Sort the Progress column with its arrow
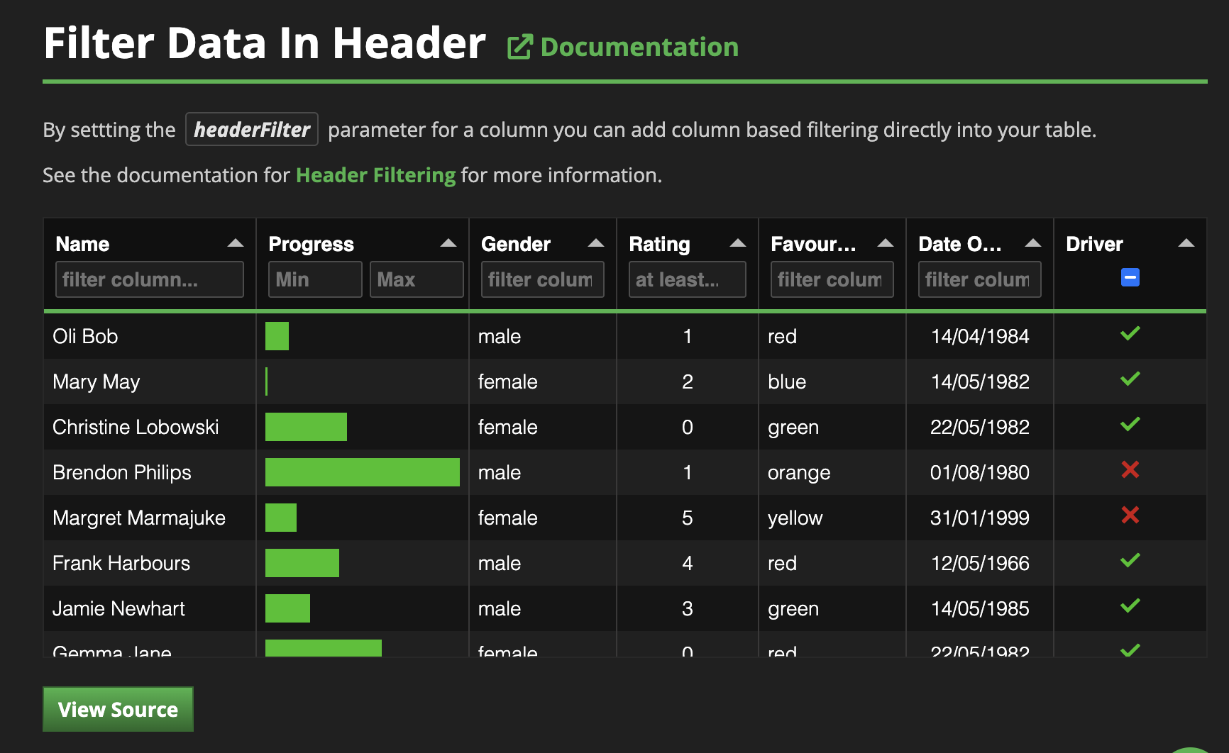 pyautogui.click(x=448, y=243)
